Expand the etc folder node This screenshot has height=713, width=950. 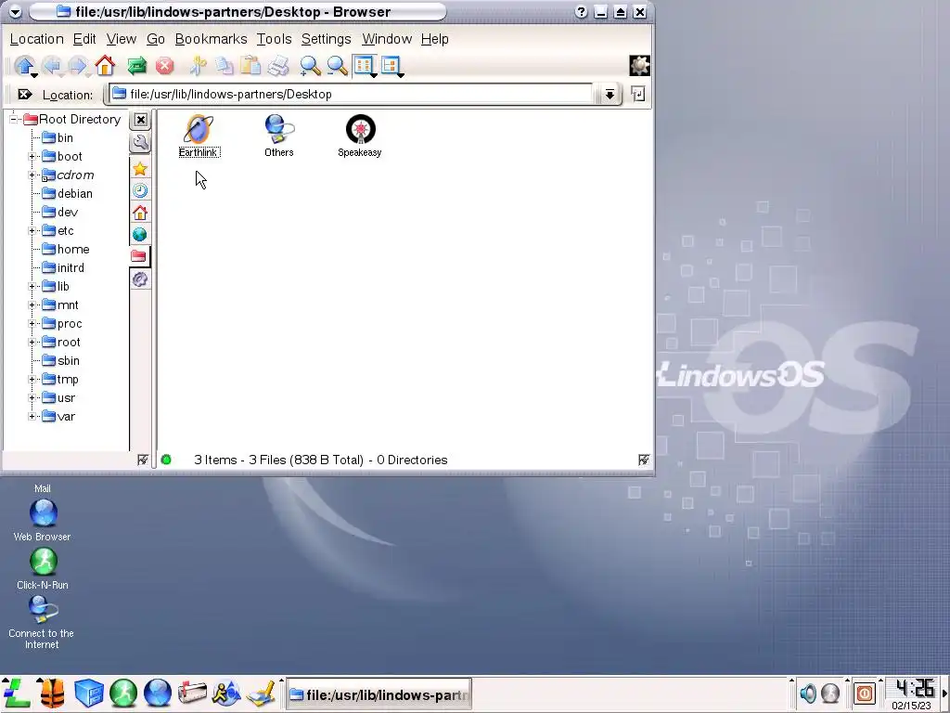32,230
